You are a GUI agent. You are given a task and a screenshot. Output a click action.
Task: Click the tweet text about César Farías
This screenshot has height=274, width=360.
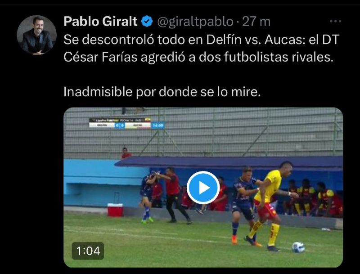[x=201, y=49]
